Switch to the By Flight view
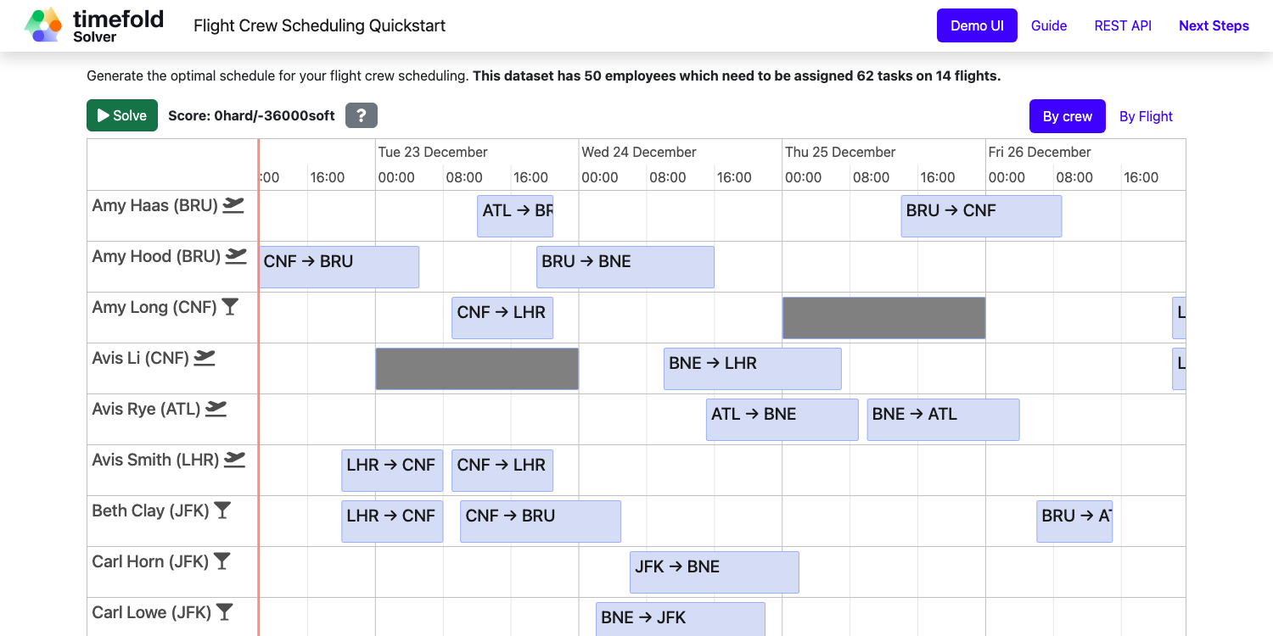This screenshot has height=636, width=1273. click(x=1146, y=116)
